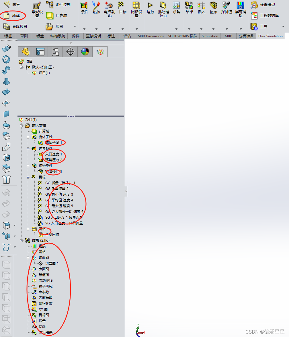
Task: Select XY 图 result item
Action: pos(43,309)
